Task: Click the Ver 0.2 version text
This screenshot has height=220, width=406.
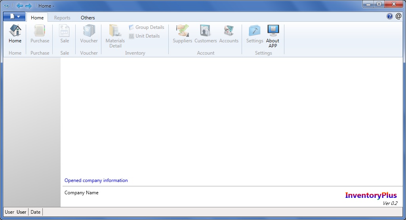Action: click(x=390, y=203)
